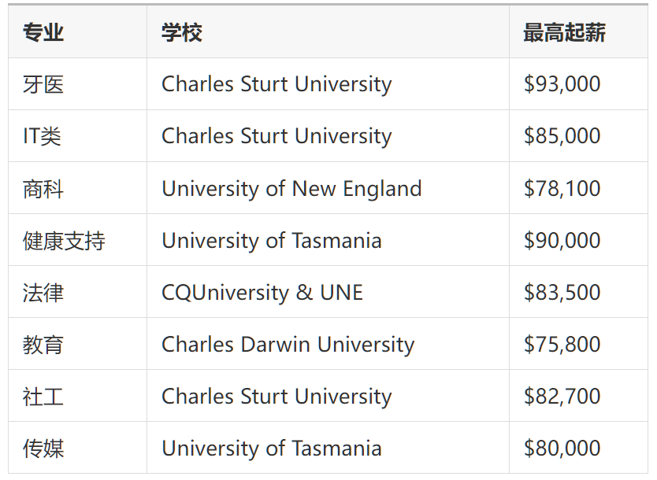Image resolution: width=657 pixels, height=480 pixels.
Task: Select the 健康支持 cell
Action: 64,241
